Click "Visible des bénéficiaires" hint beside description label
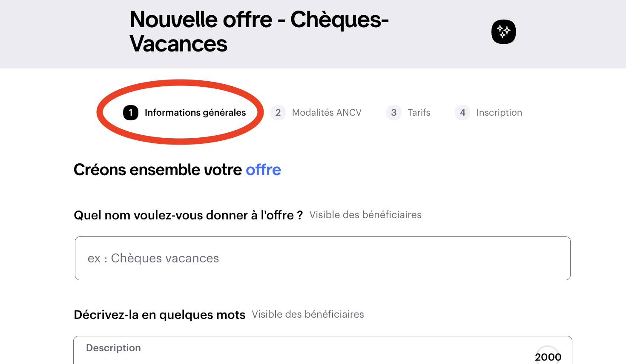 [308, 315]
